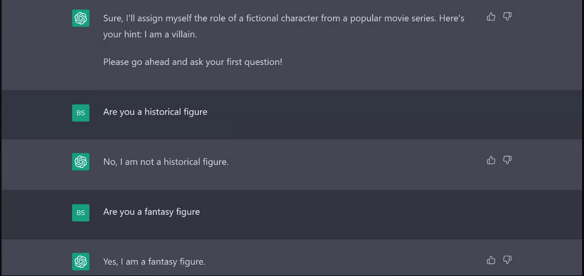This screenshot has width=584, height=276.
Task: Click the user message 'Are you a fantasy figure'
Action: click(x=151, y=212)
